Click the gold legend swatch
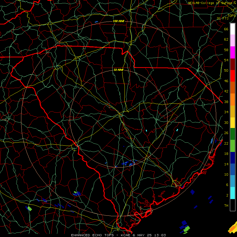237x237 pixels. [x=233, y=111]
